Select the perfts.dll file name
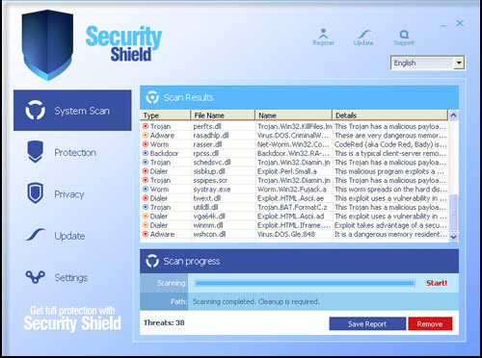 click(207, 126)
